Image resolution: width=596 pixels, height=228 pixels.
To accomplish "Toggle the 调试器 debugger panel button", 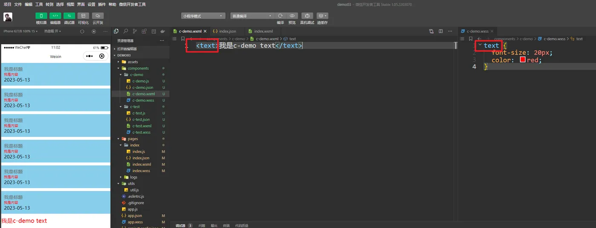I will point(69,16).
